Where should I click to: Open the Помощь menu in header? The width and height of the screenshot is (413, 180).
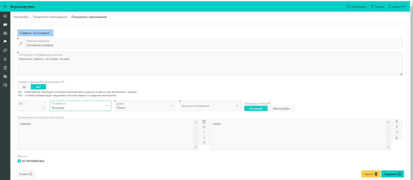point(378,6)
